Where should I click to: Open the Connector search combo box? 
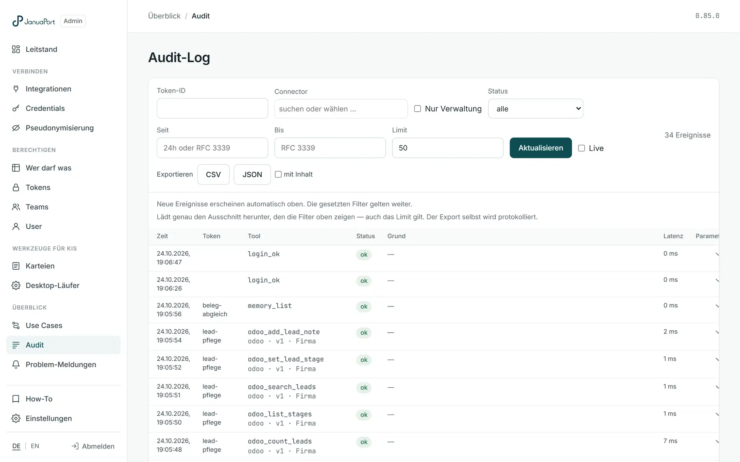click(x=341, y=109)
